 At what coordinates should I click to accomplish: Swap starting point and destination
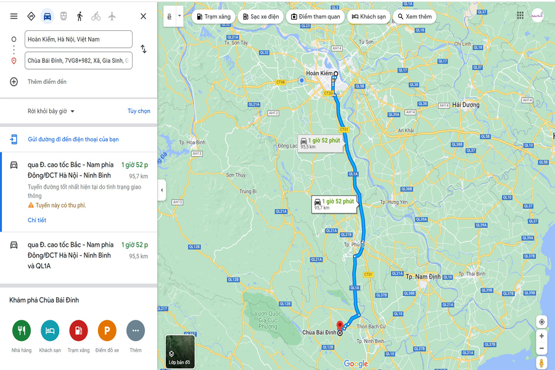(x=143, y=49)
